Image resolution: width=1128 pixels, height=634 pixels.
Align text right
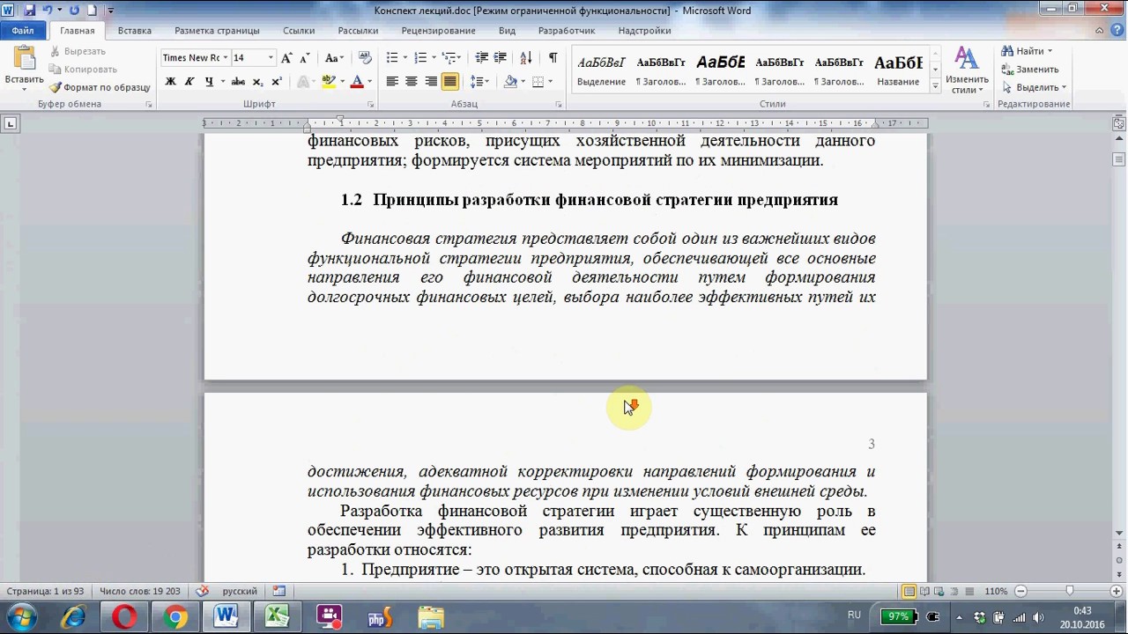click(x=431, y=82)
